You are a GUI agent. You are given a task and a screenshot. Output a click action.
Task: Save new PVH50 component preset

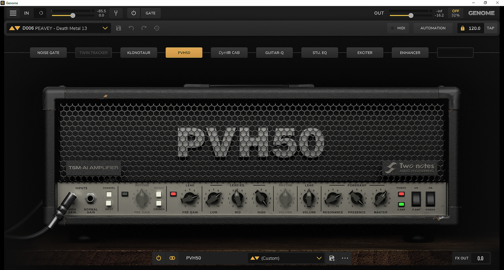(332, 258)
